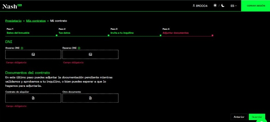The image size is (270, 122).
Task: Click the user profile icon beside 81CCC4
Action: click(194, 6)
